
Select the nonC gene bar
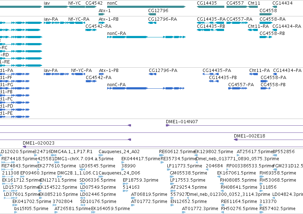[x=146, y=7]
